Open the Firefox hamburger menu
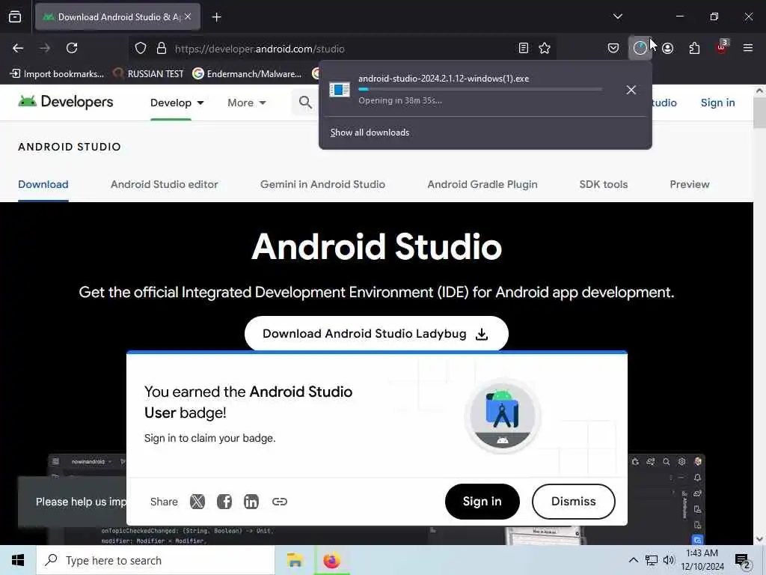This screenshot has width=766, height=575. [748, 48]
